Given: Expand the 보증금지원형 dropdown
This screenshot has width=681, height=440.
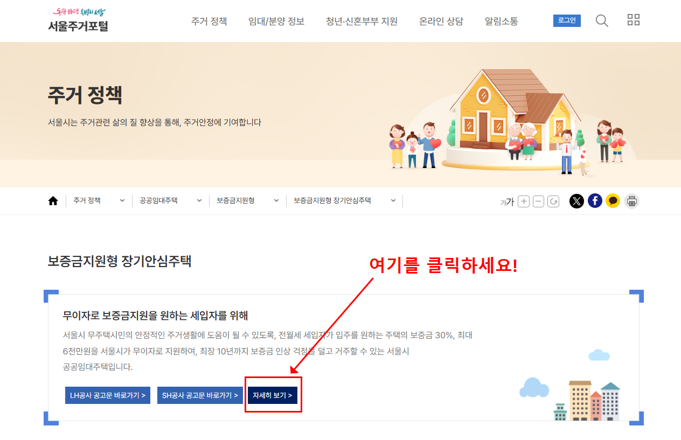Looking at the screenshot, I should (x=276, y=200).
